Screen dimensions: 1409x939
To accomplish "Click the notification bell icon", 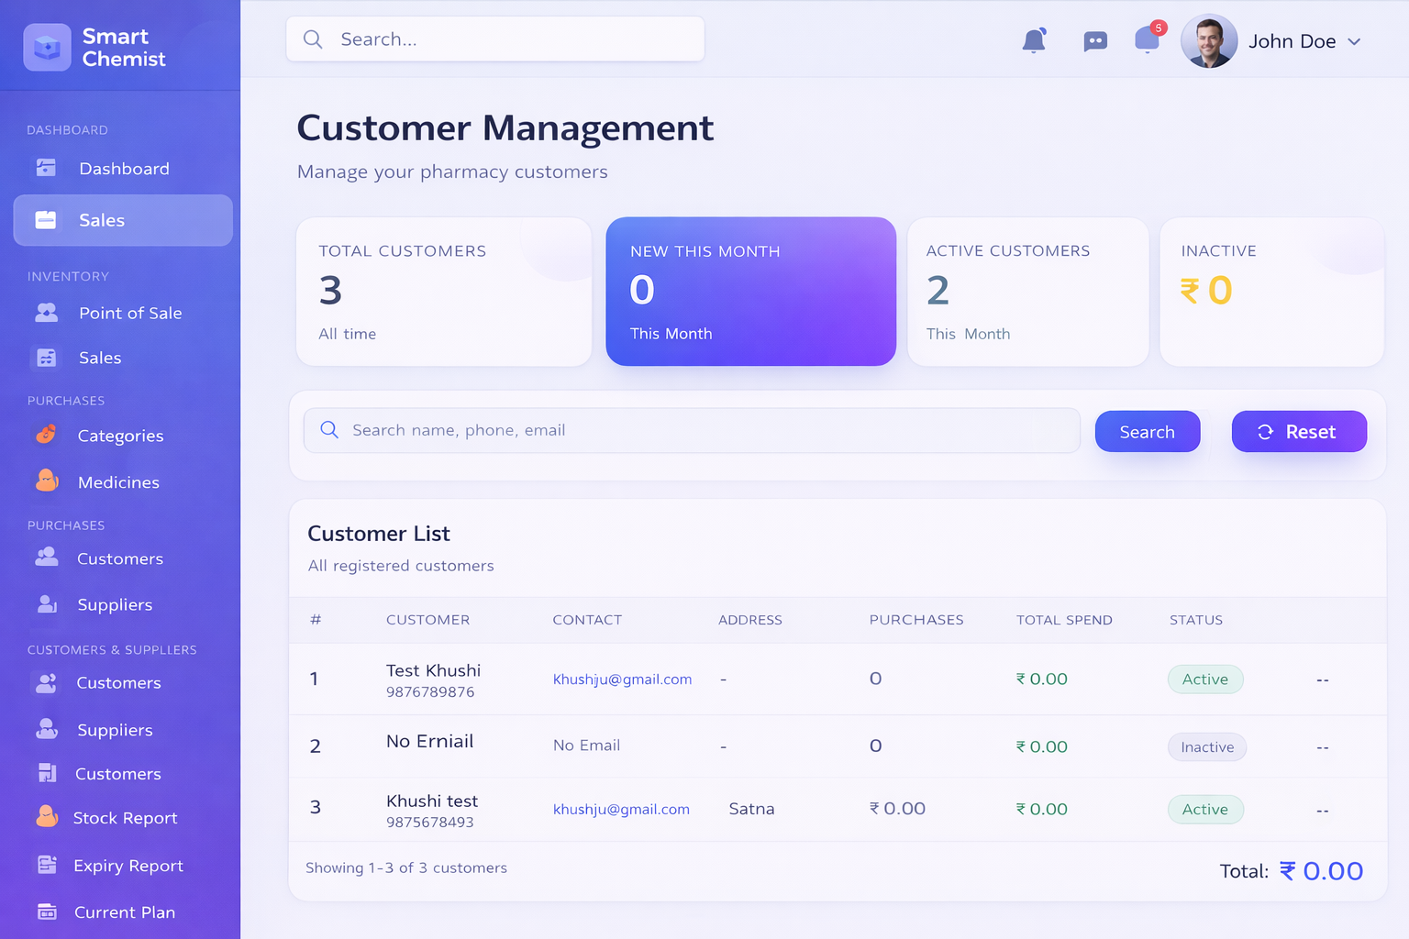I will tap(1034, 40).
